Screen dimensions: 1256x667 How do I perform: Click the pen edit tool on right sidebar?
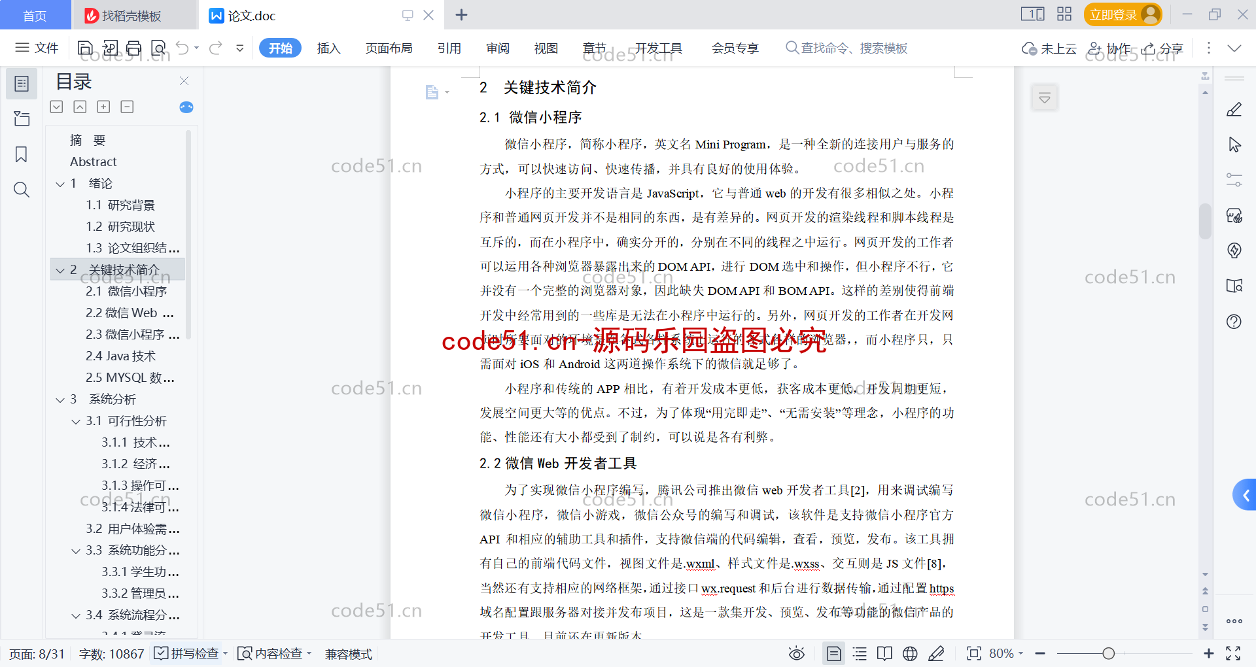[1234, 110]
